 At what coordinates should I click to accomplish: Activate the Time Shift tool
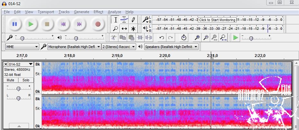124,28
